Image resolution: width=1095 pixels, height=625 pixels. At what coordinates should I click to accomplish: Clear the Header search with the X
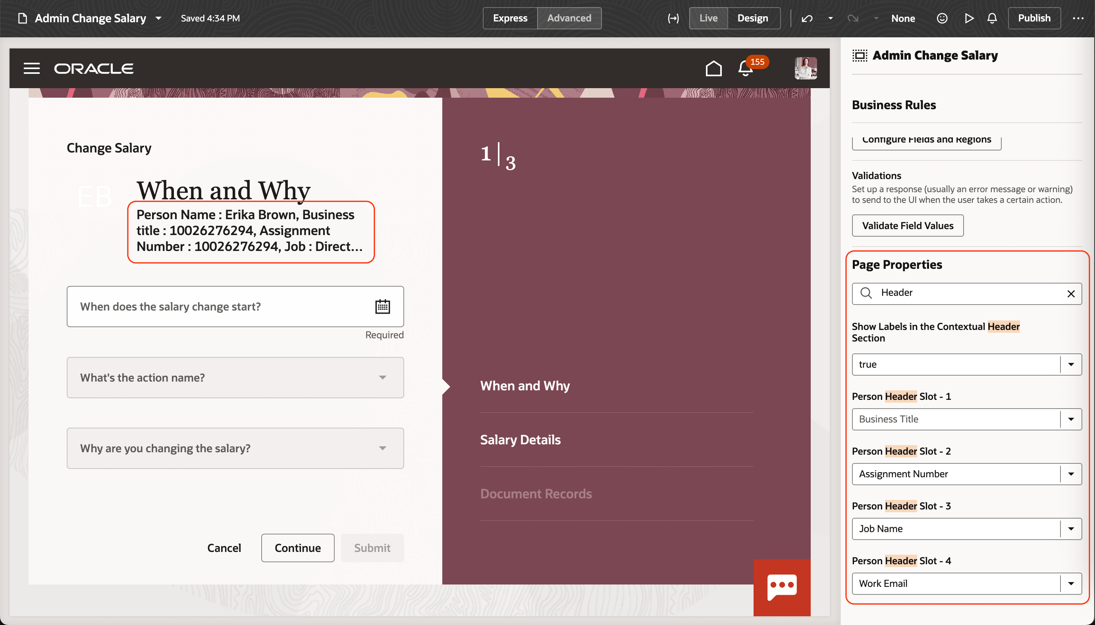pyautogui.click(x=1072, y=293)
